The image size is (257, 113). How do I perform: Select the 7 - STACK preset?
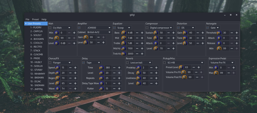tap(35, 50)
